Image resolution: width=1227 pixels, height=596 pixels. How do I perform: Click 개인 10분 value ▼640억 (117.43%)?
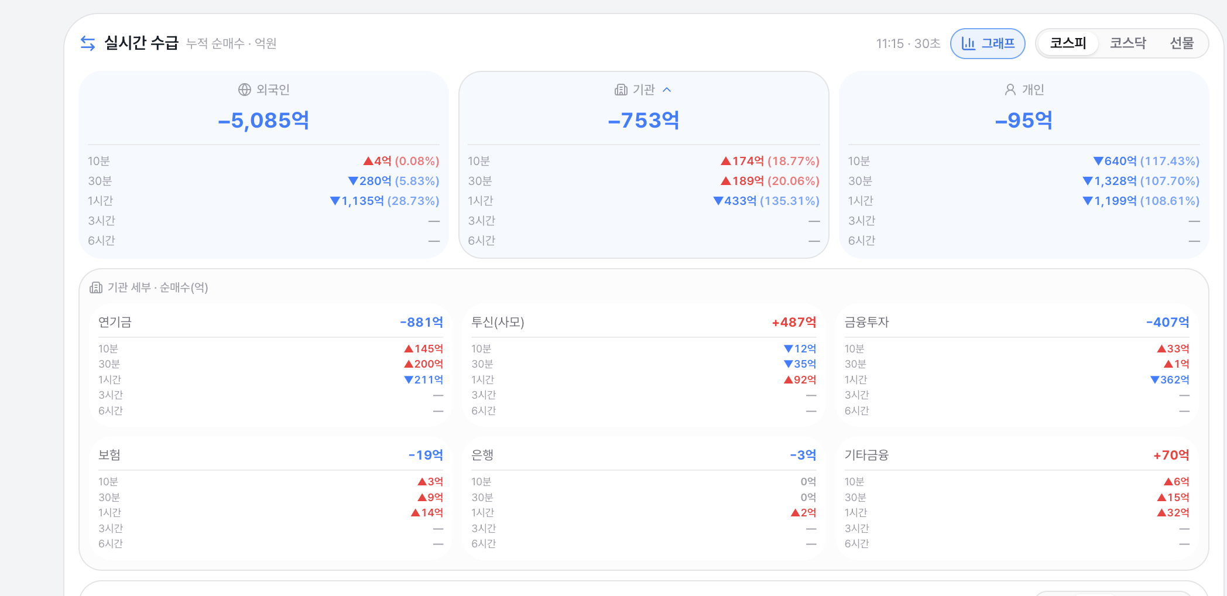point(1146,161)
